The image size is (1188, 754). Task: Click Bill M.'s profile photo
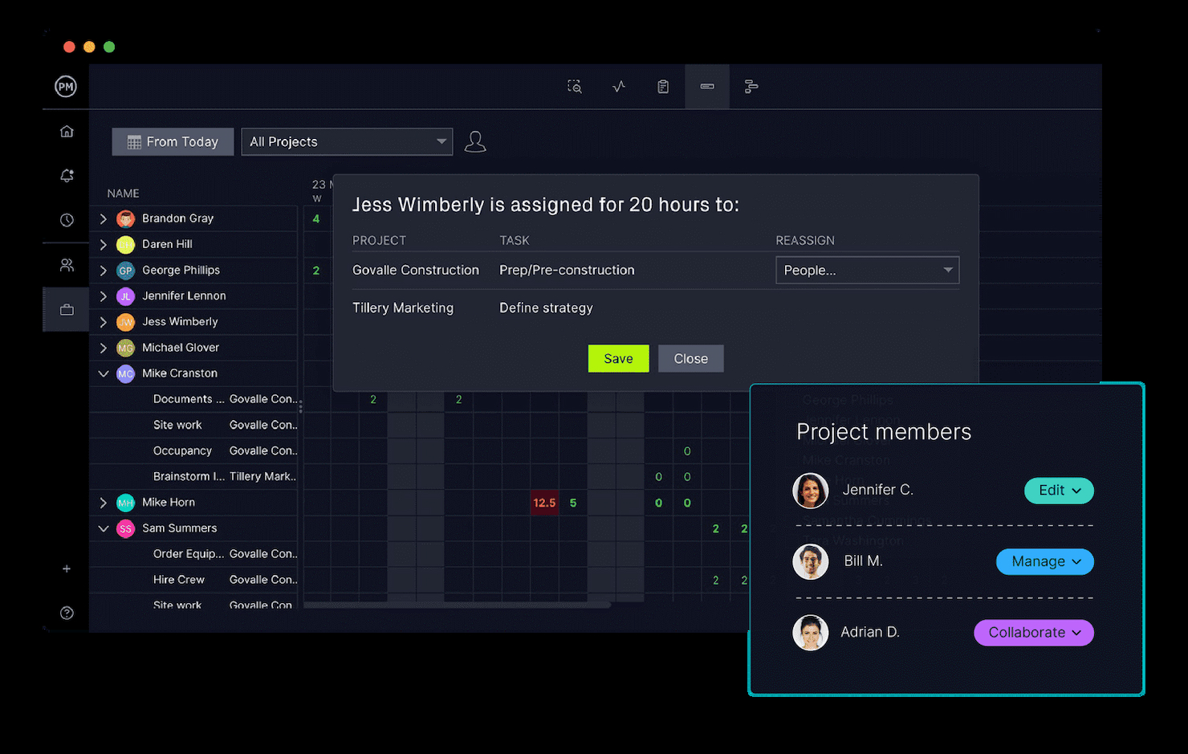click(x=811, y=561)
